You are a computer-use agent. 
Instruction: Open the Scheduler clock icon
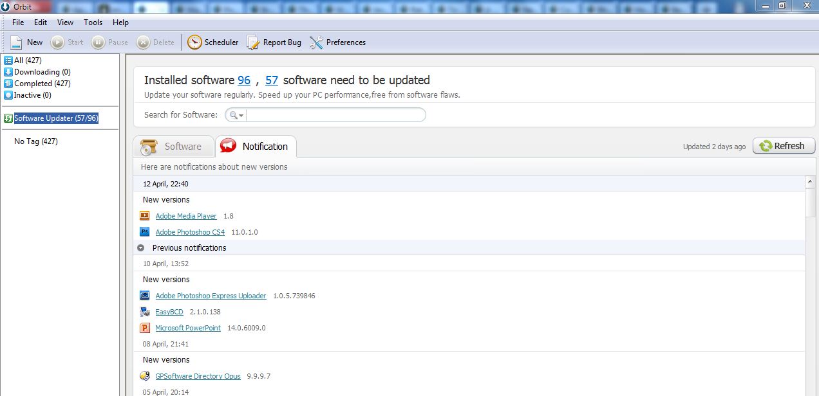(x=194, y=42)
